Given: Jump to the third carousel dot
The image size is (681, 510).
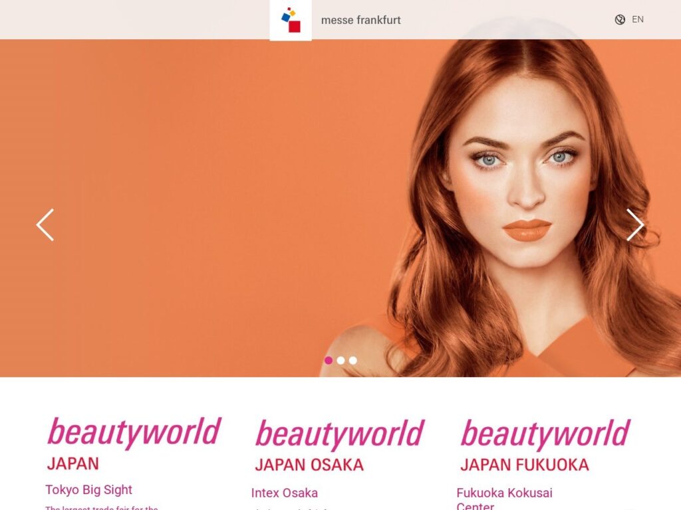Looking at the screenshot, I should 353,361.
